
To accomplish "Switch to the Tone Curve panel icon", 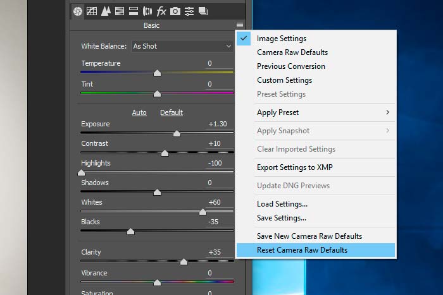I will (x=92, y=11).
